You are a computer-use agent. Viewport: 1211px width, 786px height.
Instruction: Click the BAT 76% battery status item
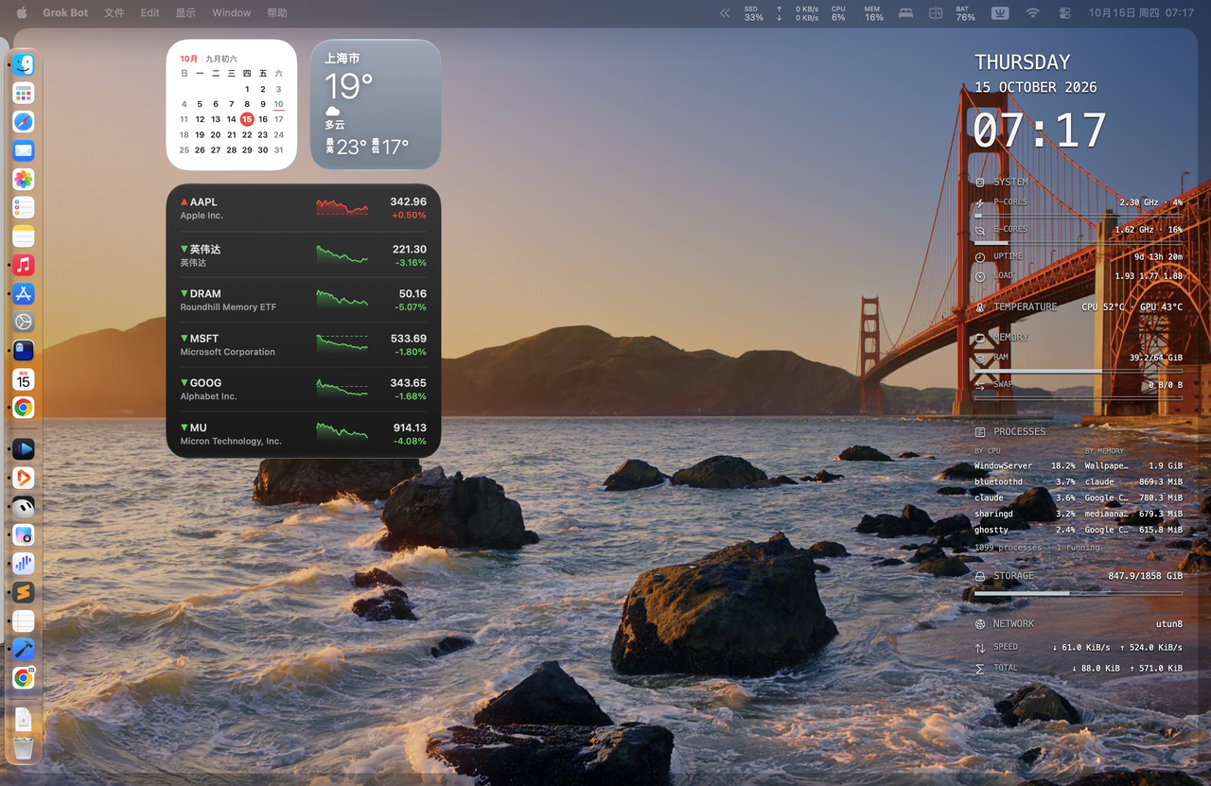coord(965,13)
